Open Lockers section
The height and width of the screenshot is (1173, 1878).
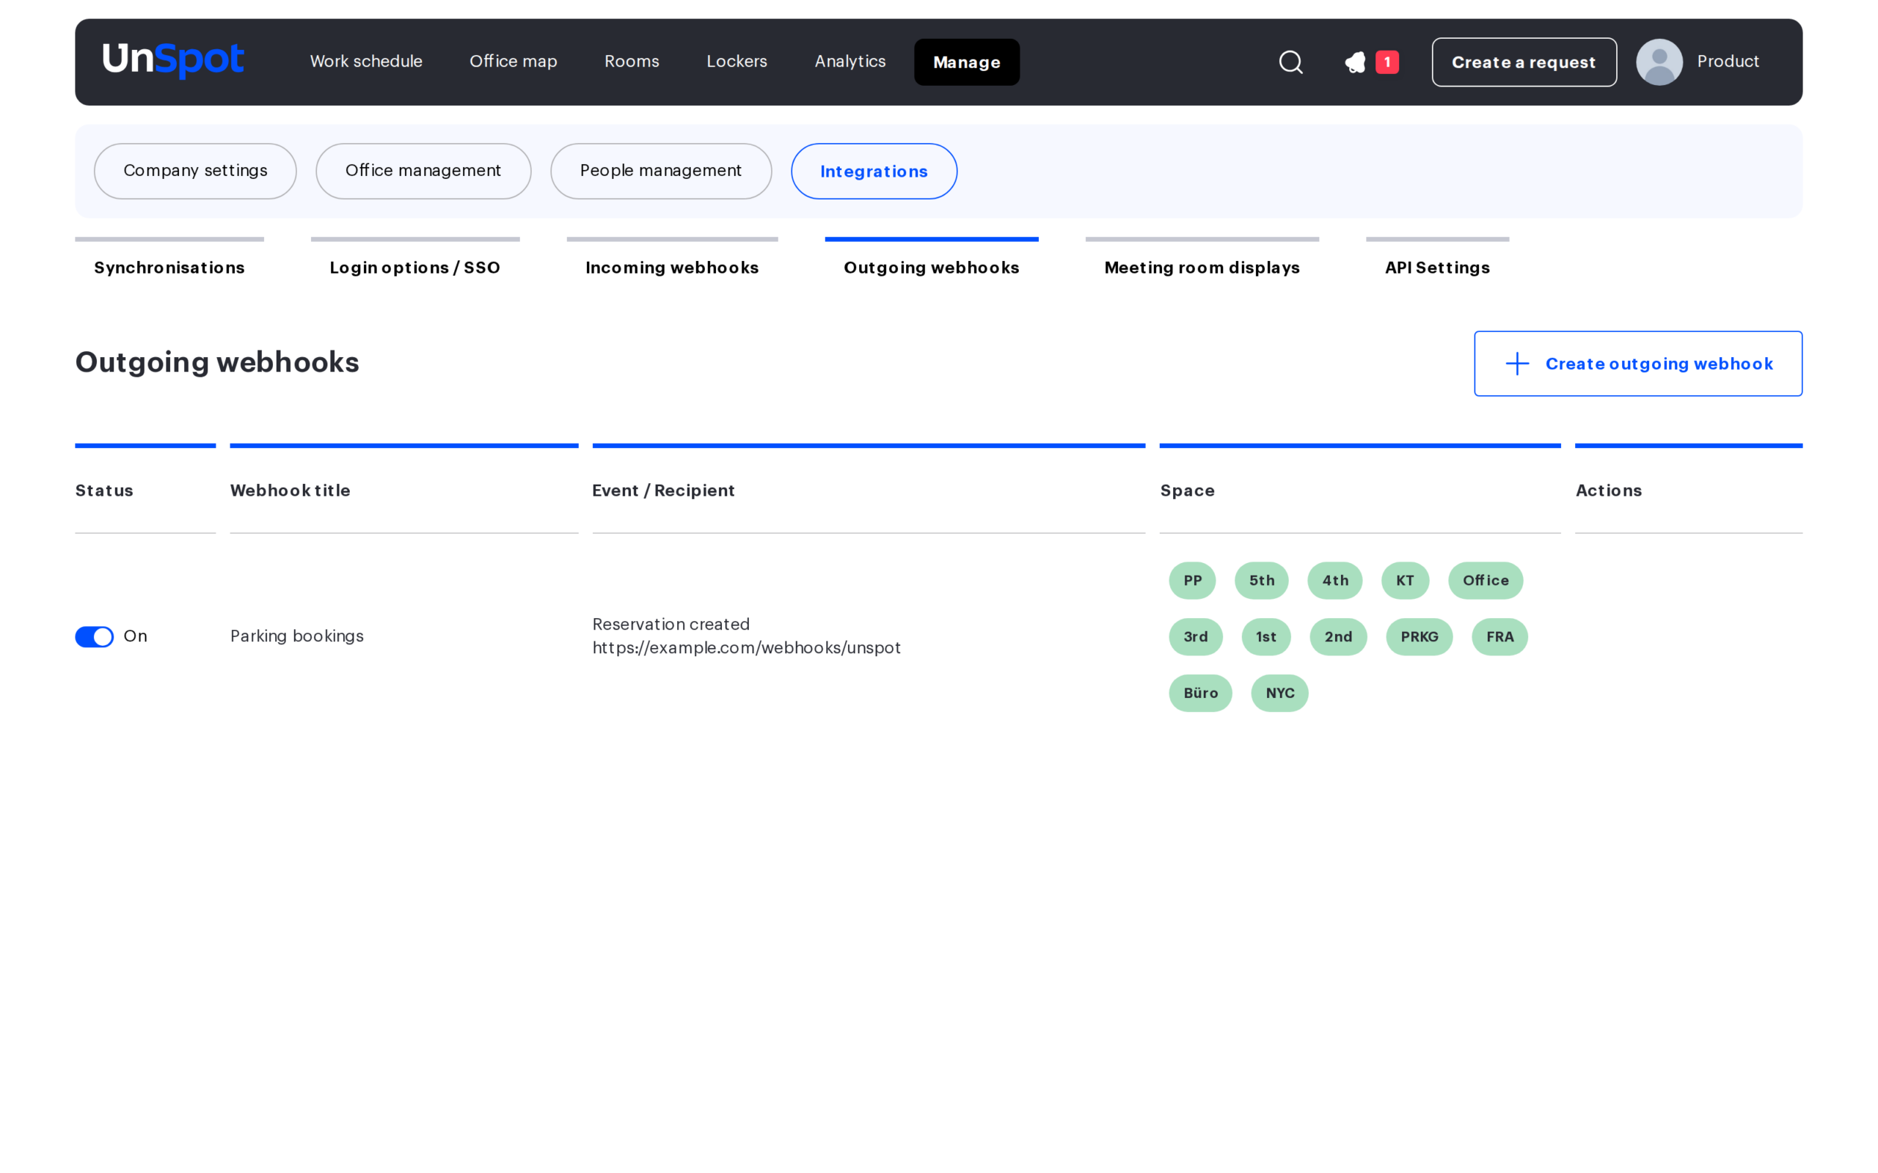737,62
